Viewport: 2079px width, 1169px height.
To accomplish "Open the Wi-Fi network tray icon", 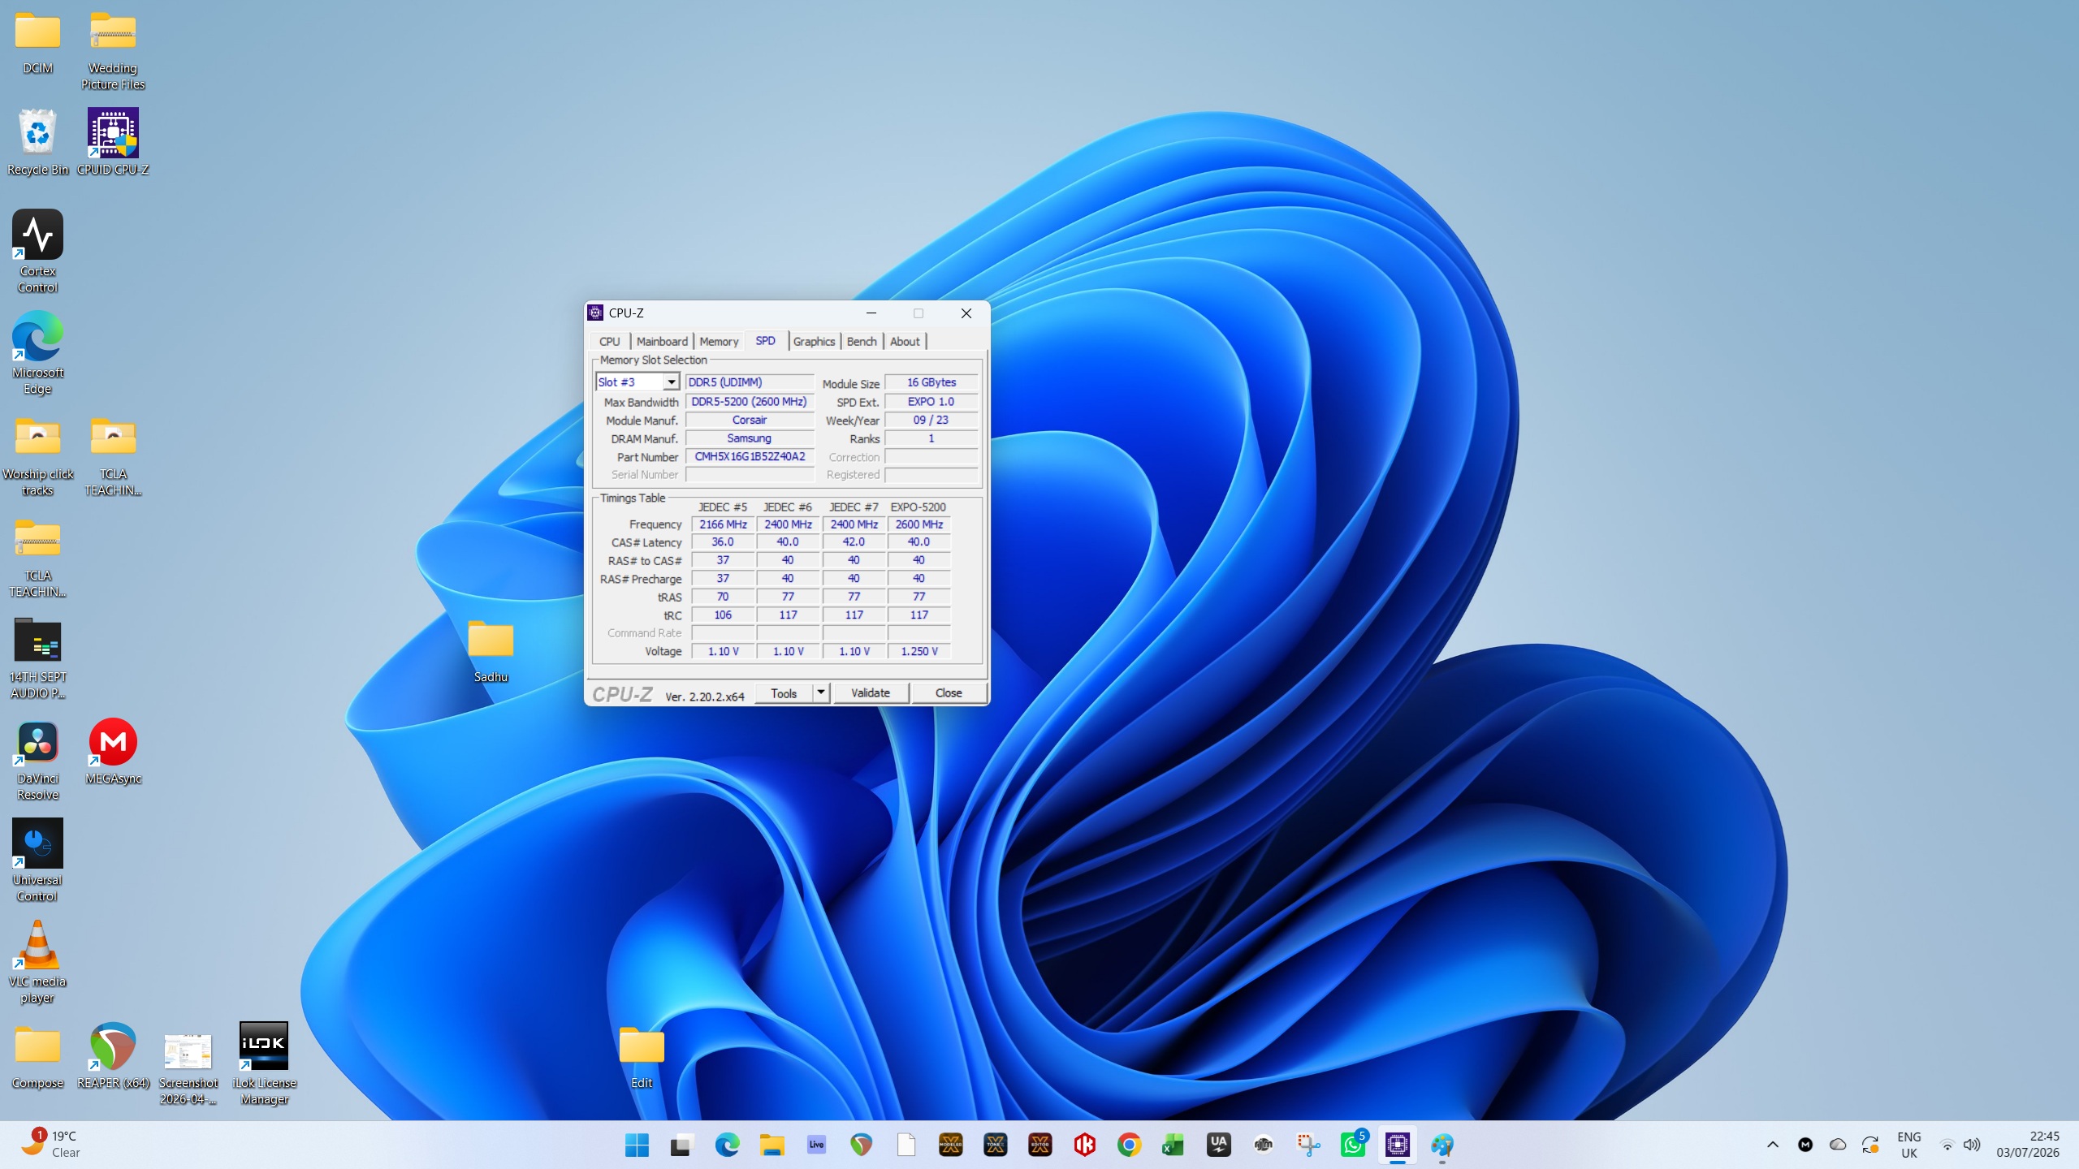I will [1947, 1145].
